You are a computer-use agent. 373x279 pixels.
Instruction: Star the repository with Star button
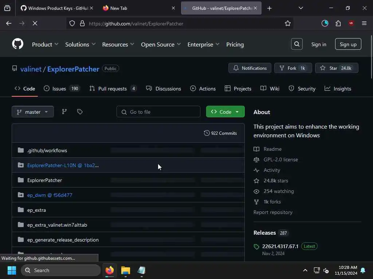(337, 68)
